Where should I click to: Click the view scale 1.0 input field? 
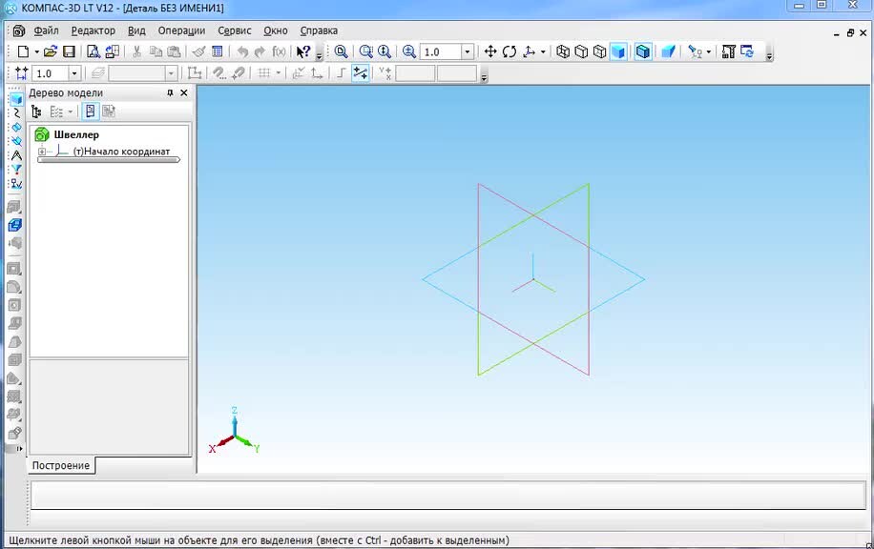coord(441,51)
